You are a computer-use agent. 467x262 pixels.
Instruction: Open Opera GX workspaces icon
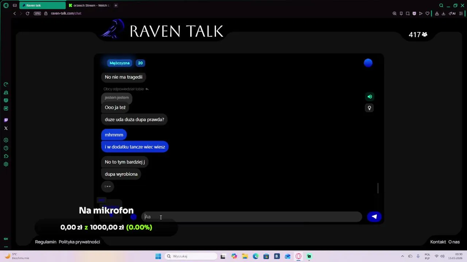[x=15, y=5]
